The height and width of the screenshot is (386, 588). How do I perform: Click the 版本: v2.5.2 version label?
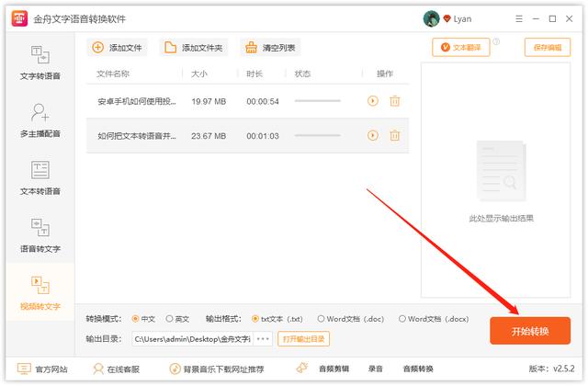click(551, 369)
